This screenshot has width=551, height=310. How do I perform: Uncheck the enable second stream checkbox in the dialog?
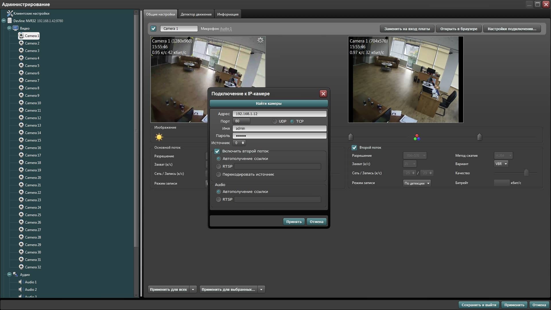pyautogui.click(x=217, y=151)
